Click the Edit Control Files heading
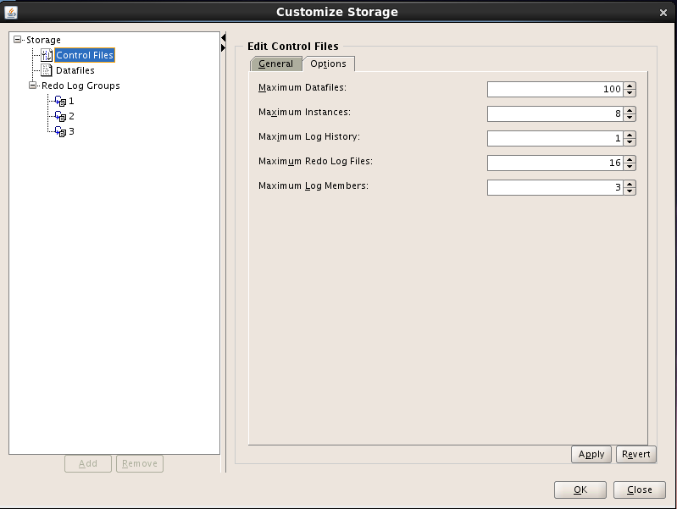677x509 pixels. (x=292, y=47)
